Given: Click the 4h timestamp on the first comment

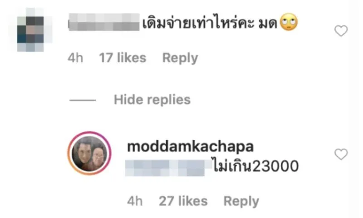Looking at the screenshot, I should click(75, 58).
